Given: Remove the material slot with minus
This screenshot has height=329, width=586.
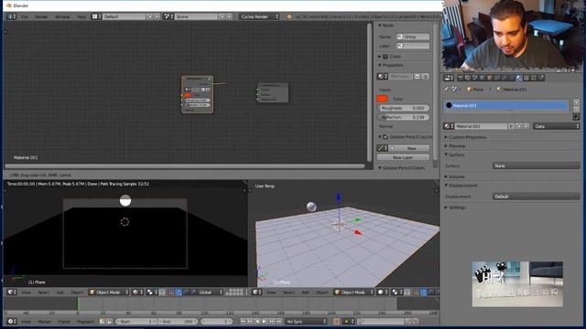Looking at the screenshot, I should click(x=576, y=109).
